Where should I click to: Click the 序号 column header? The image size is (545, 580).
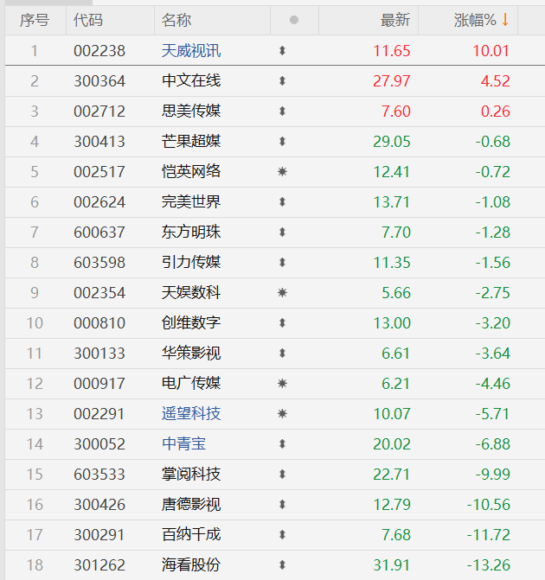pyautogui.click(x=35, y=20)
